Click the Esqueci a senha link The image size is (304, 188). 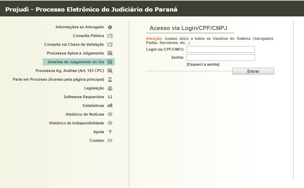203,64
